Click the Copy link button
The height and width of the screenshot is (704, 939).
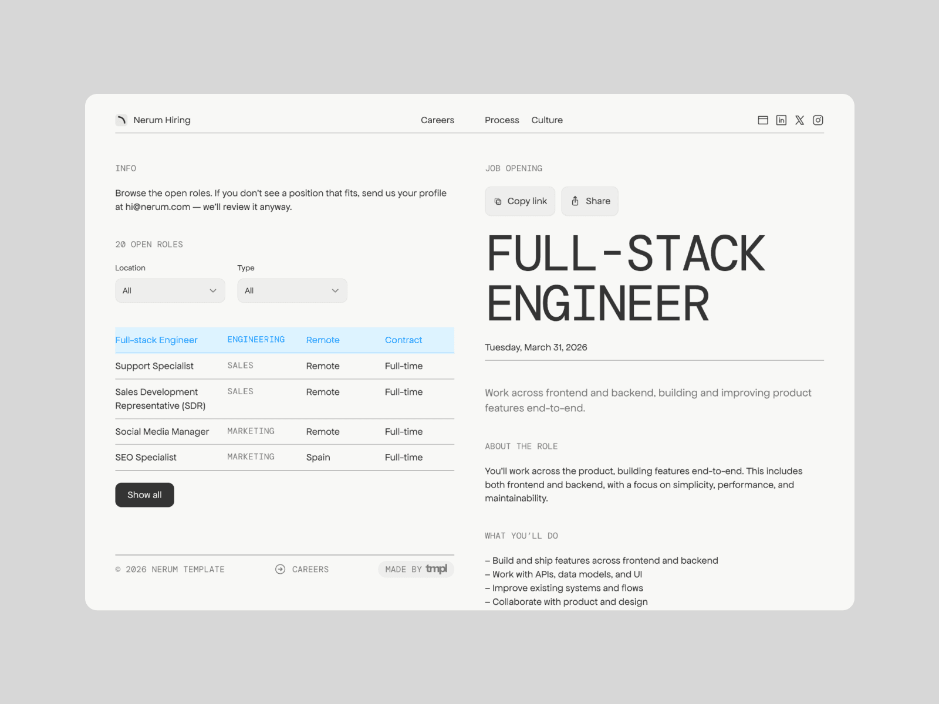pyautogui.click(x=520, y=201)
